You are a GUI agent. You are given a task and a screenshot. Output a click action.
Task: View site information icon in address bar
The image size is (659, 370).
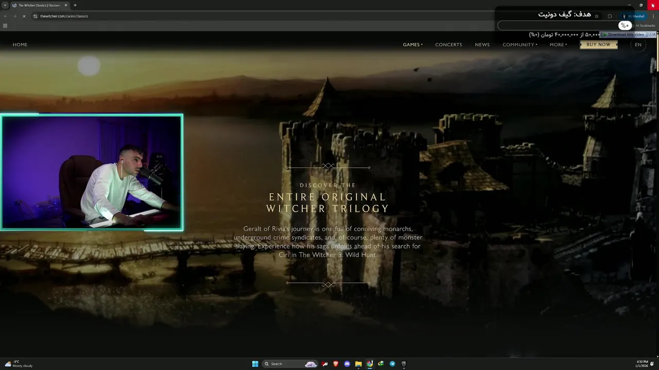(35, 16)
